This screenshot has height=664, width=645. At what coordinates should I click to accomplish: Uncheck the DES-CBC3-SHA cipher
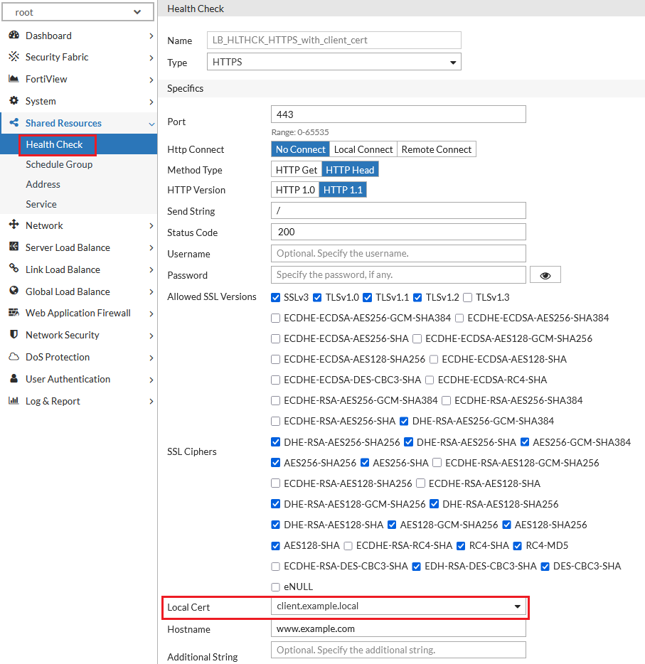(x=545, y=567)
